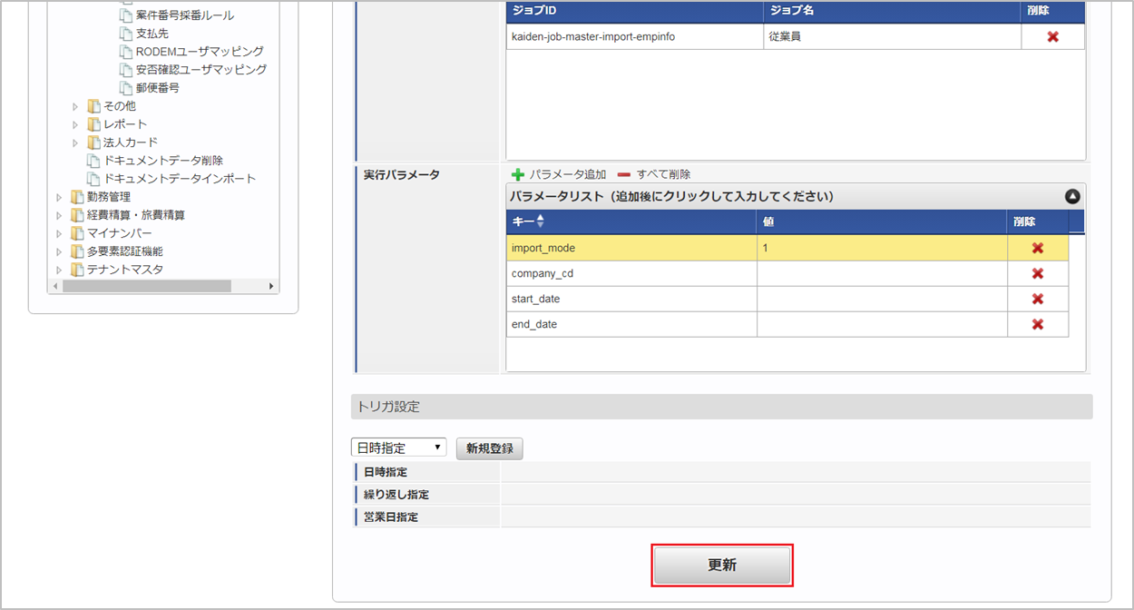Click the 従業員 job name cell
The height and width of the screenshot is (610, 1134).
click(x=892, y=37)
